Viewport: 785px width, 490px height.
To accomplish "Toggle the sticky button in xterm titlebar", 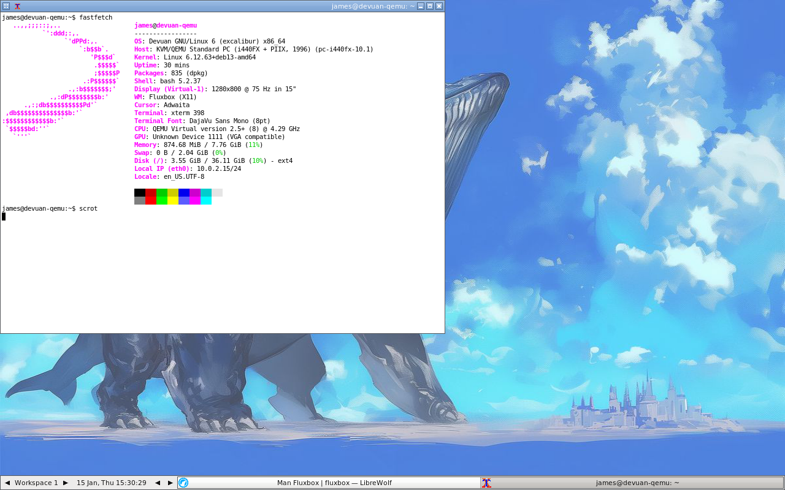I will click(6, 6).
